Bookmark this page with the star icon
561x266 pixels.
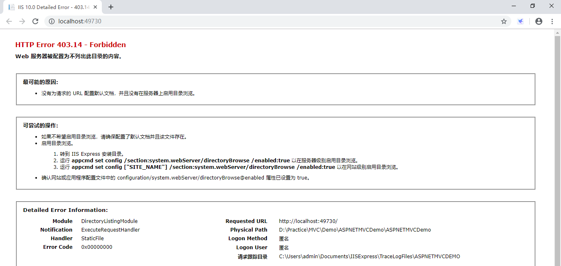pos(504,21)
